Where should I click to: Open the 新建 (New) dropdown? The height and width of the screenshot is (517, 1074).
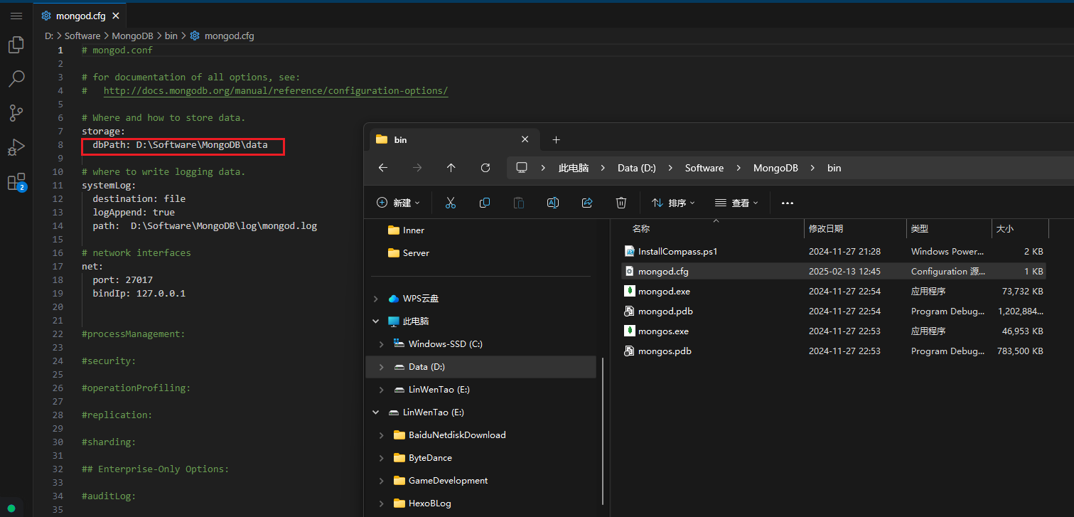point(398,203)
